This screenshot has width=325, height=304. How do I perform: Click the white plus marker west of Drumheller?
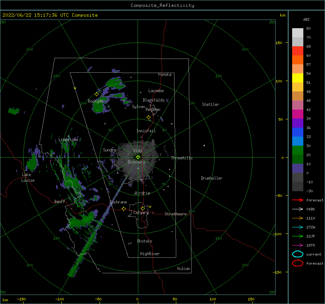click(204, 145)
